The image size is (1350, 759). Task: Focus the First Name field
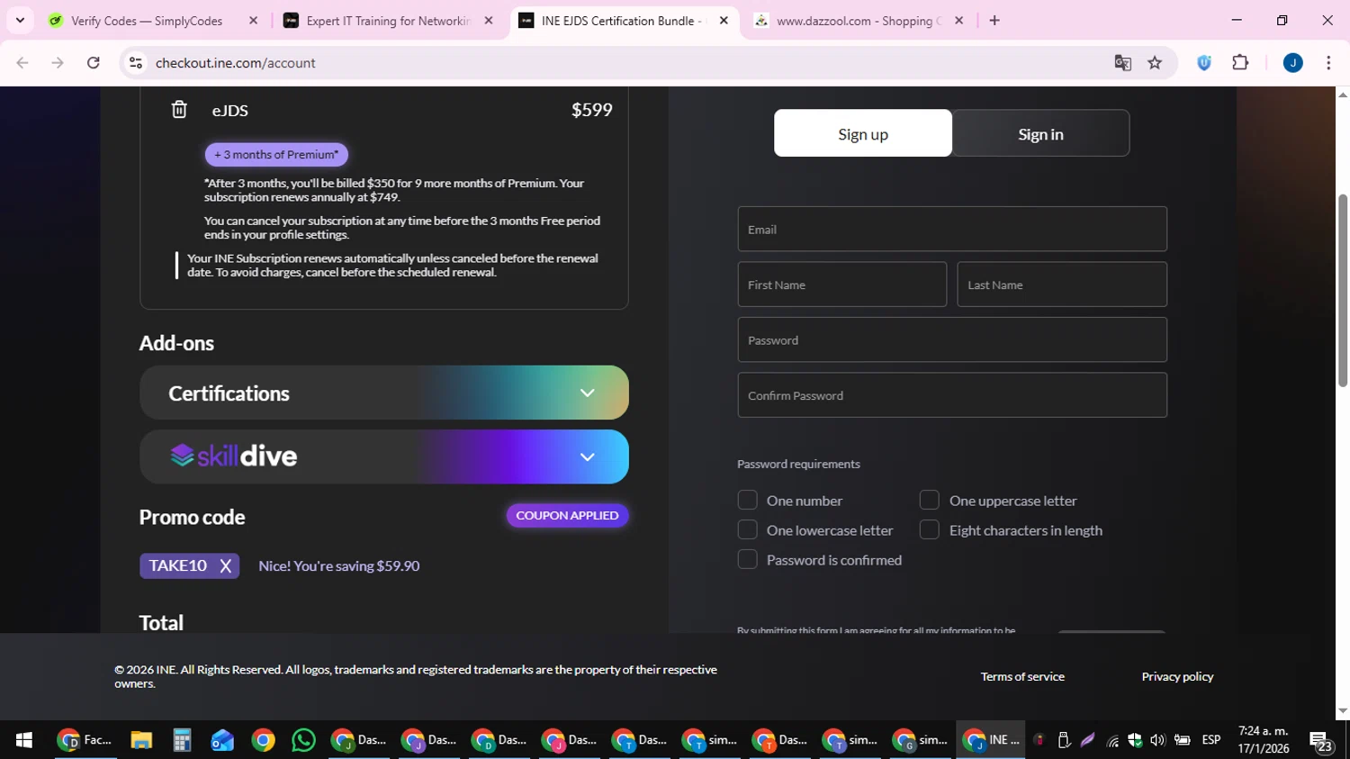(841, 285)
